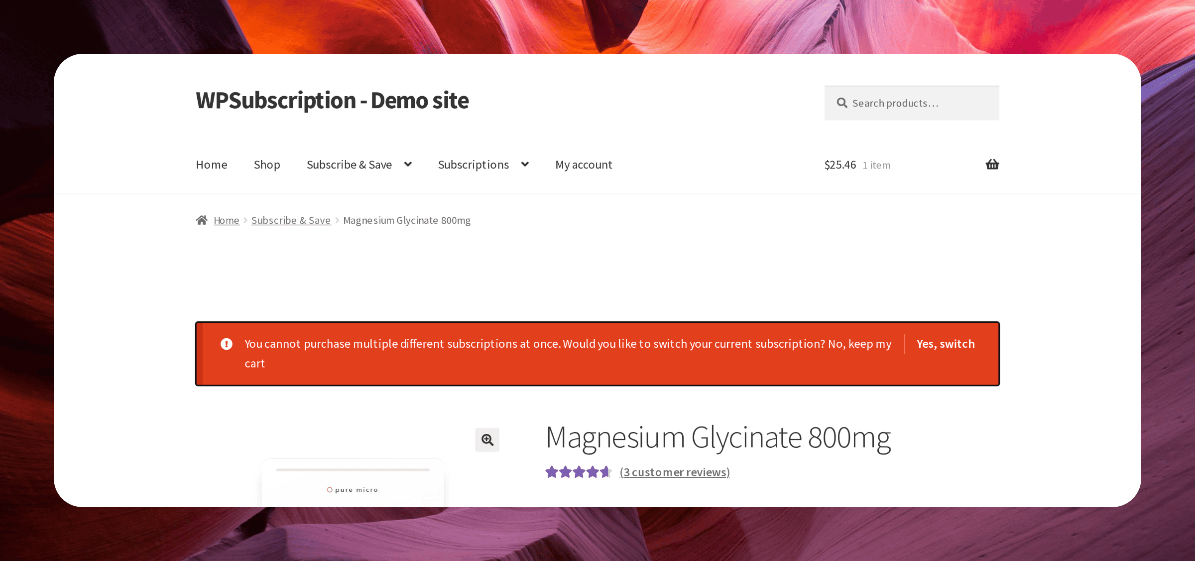
Task: Expand the Subscriptions menu arrow
Action: tap(525, 164)
